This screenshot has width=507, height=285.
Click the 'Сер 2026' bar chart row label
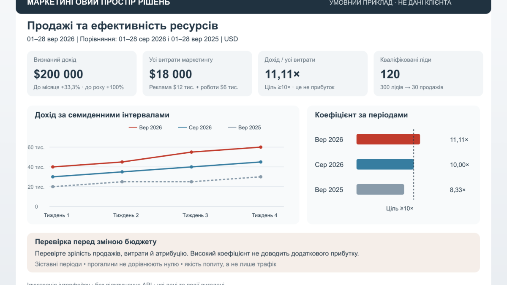pos(329,165)
